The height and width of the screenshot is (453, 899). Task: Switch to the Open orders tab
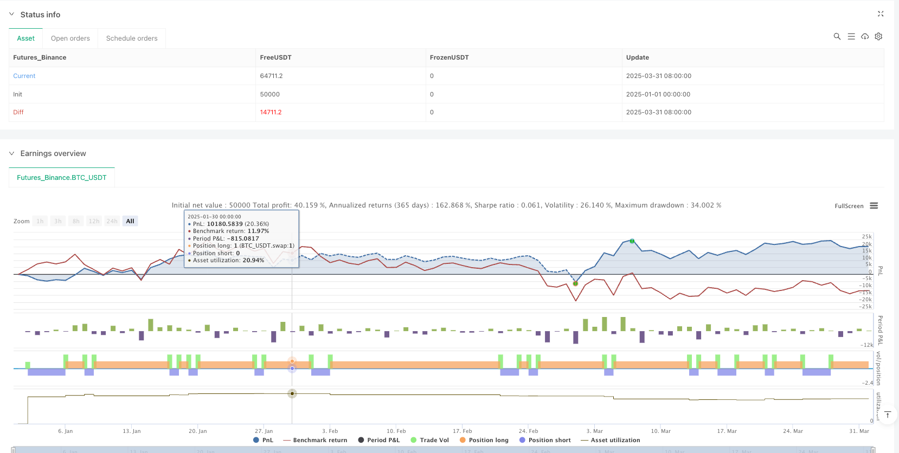pos(70,38)
